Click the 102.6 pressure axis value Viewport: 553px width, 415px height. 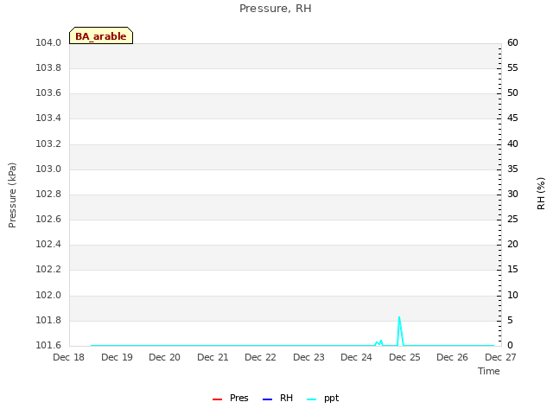pyautogui.click(x=48, y=219)
